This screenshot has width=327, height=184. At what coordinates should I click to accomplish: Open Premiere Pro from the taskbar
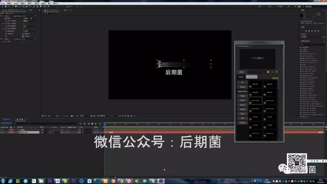click(x=74, y=181)
